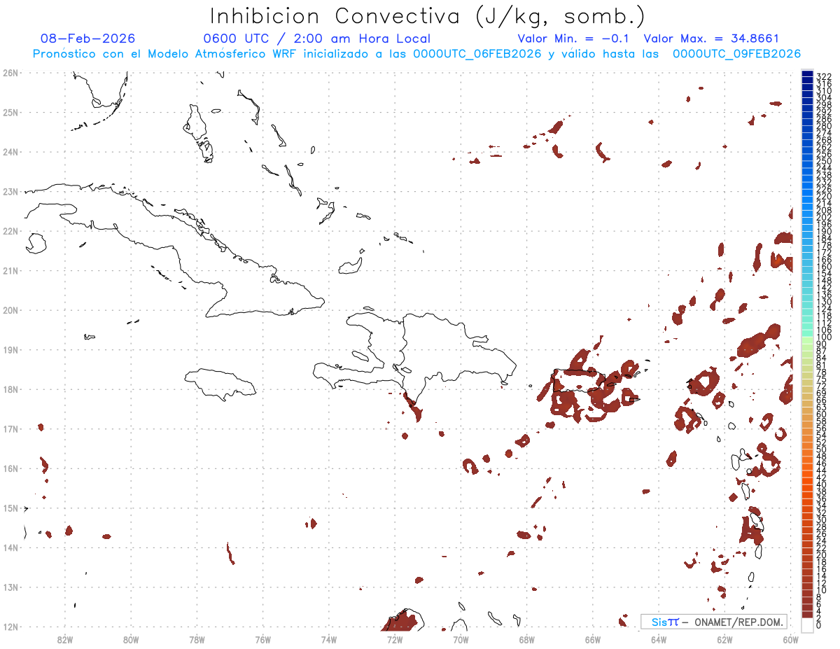Click the 'Valor Min. = -0.1' readout
The image size is (840, 649).
pos(574,39)
